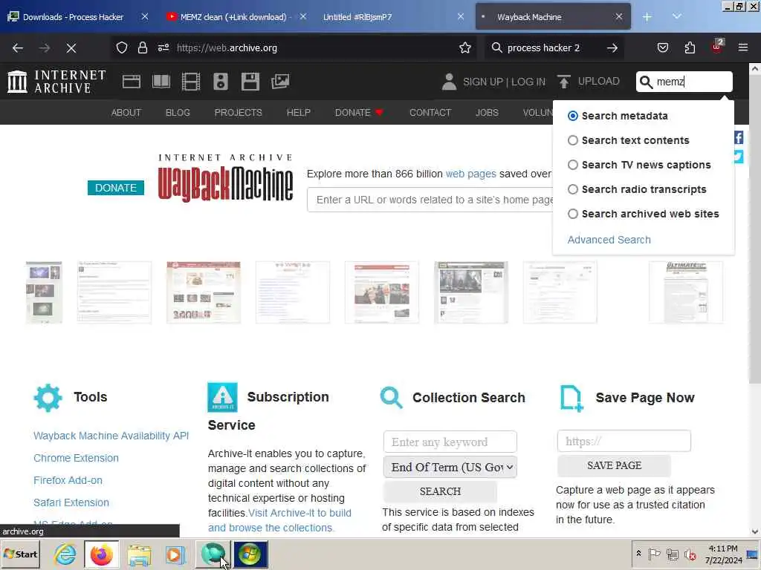Open Save to Pocket icon
761x570 pixels.
point(662,48)
